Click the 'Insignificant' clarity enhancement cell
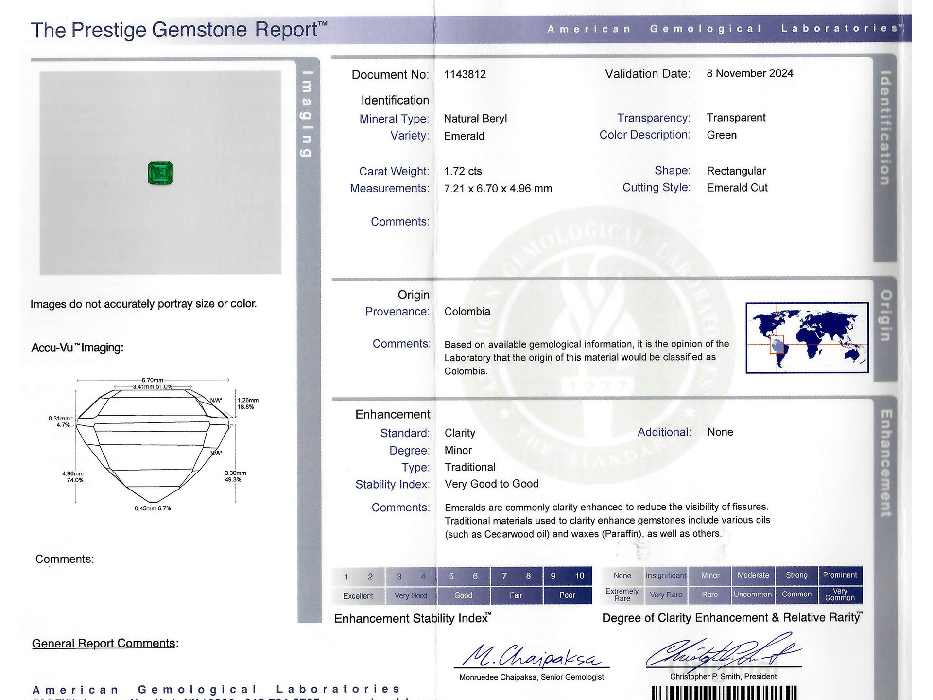The image size is (933, 700). 666,576
